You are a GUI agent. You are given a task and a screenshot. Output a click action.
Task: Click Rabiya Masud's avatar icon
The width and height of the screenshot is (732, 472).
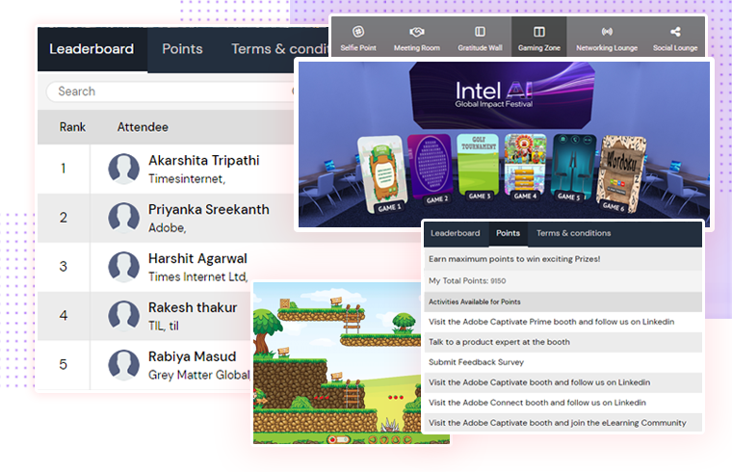point(123,365)
